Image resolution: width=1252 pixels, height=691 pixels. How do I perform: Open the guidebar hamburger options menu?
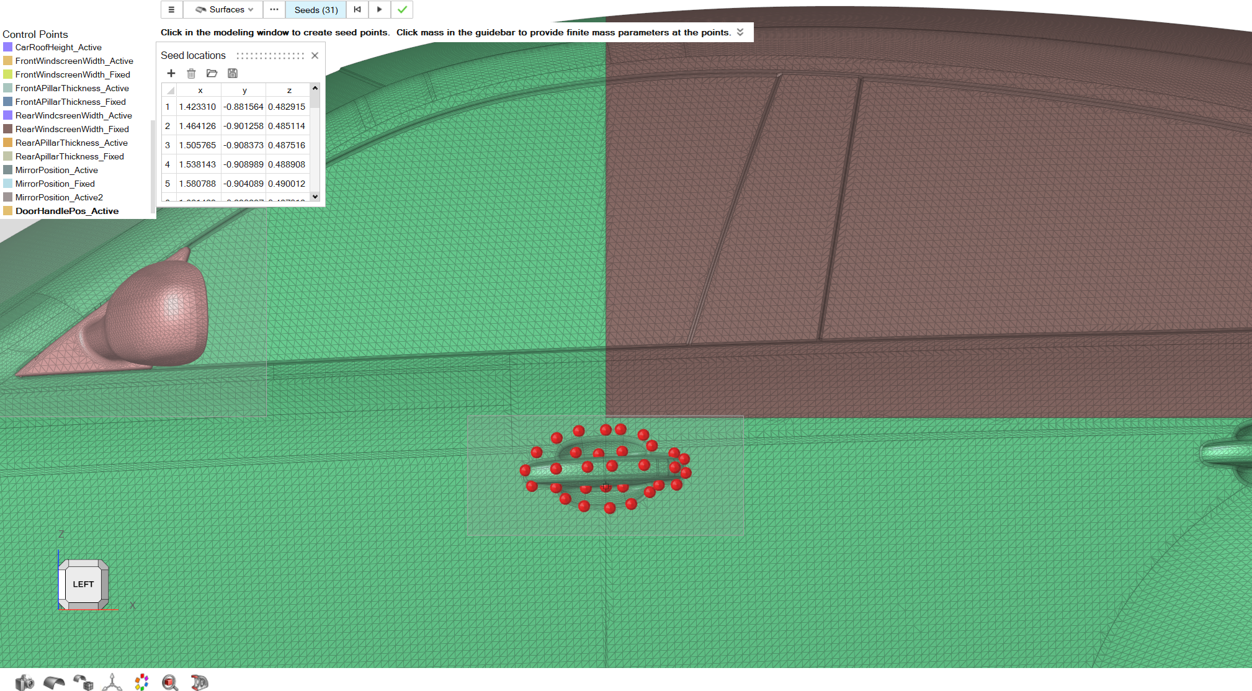click(x=171, y=9)
